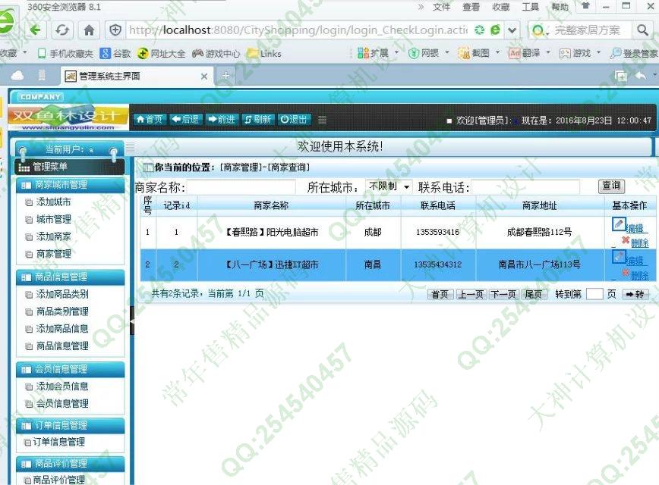Open address bar history dropdown arrow
The height and width of the screenshot is (485, 659).
click(512, 30)
